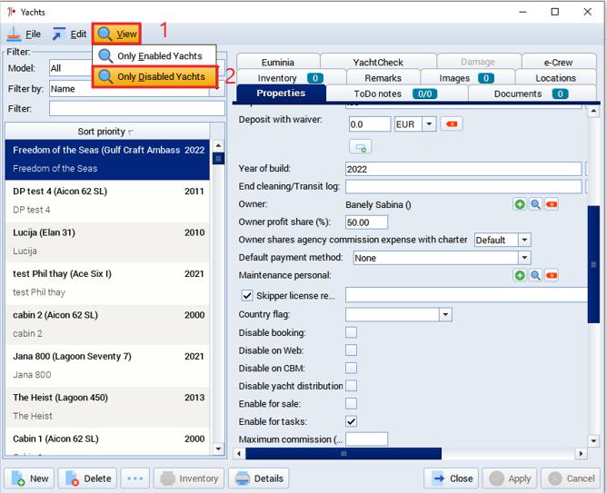Screen dimensions: 607x493
Task: Open deposit currency EUR dropdown
Action: (429, 124)
